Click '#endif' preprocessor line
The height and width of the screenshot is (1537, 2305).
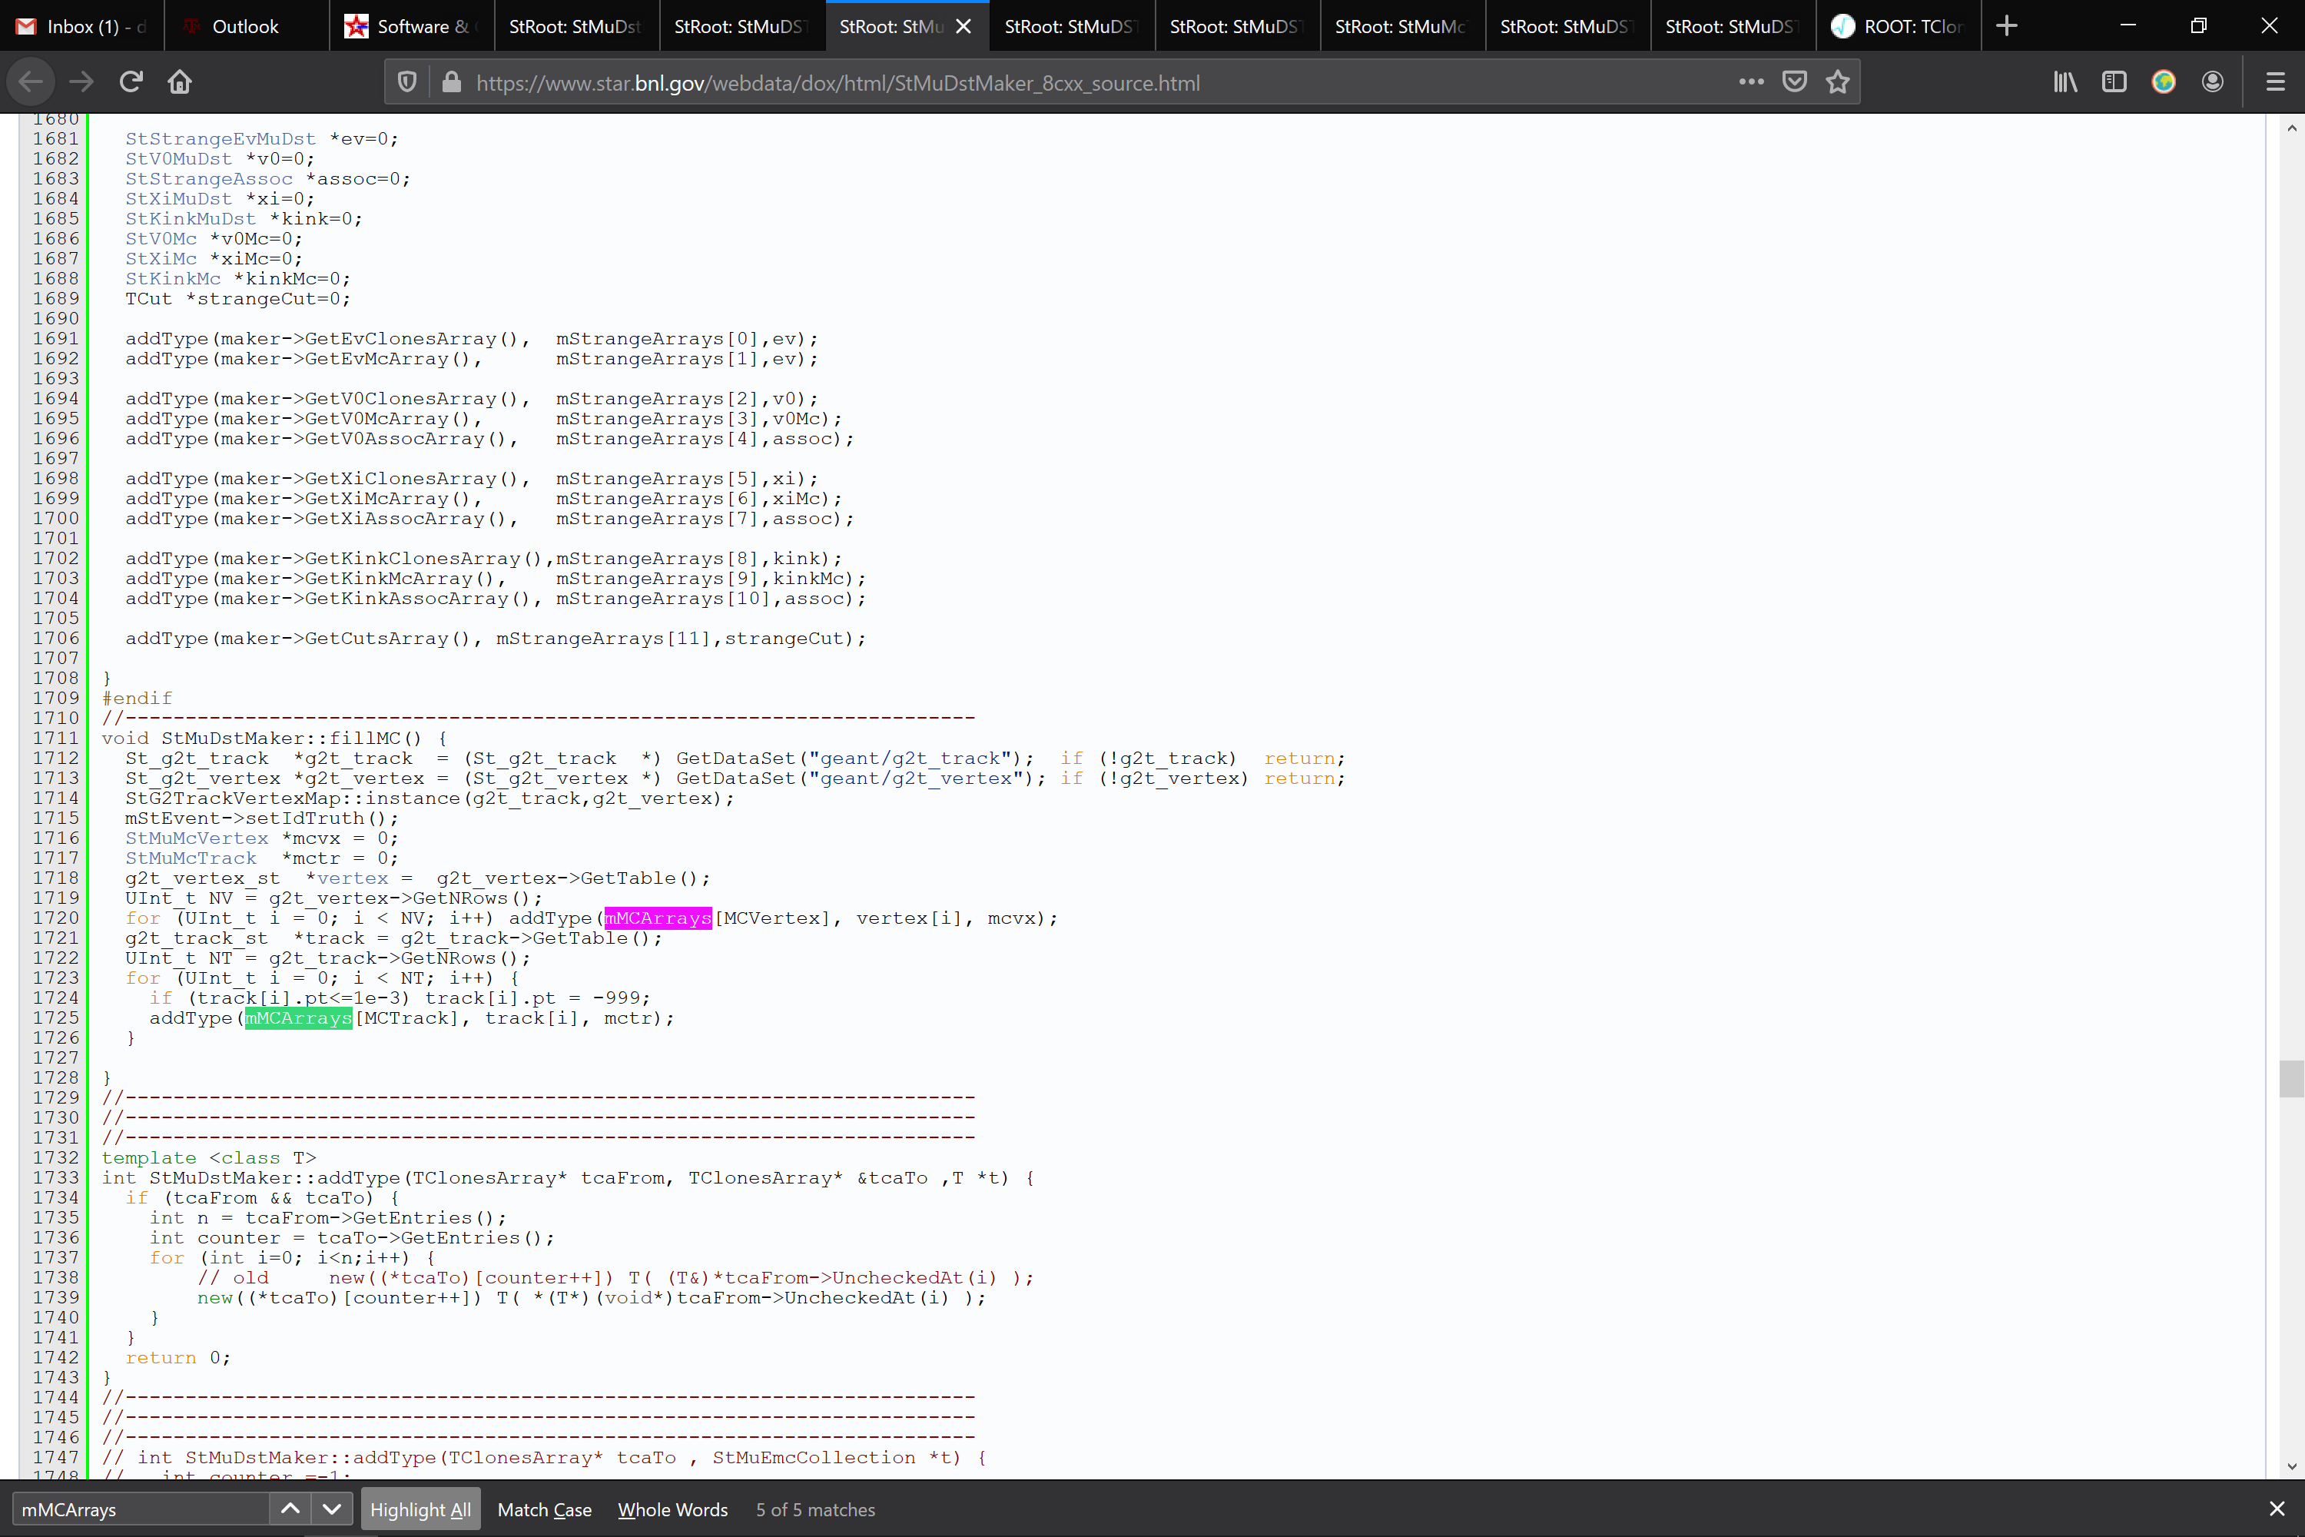(138, 698)
